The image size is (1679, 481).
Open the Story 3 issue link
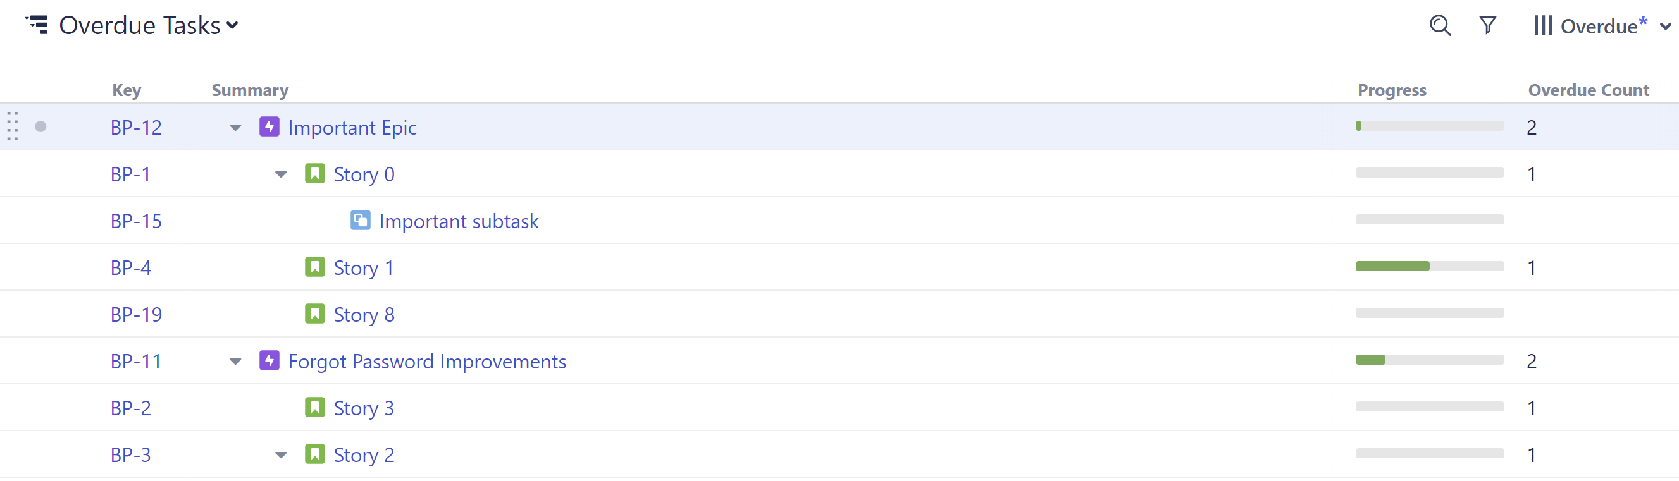(363, 407)
